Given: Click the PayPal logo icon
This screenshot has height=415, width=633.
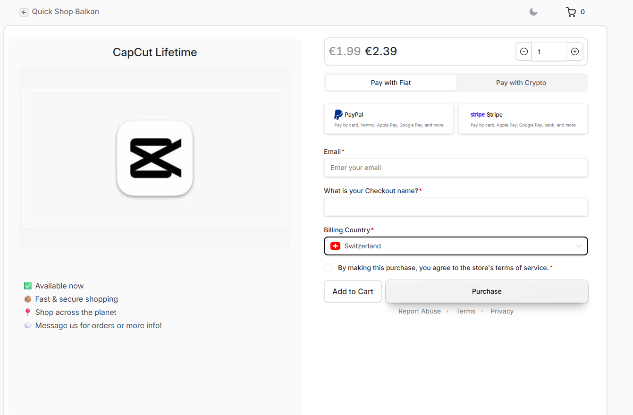Looking at the screenshot, I should point(338,114).
